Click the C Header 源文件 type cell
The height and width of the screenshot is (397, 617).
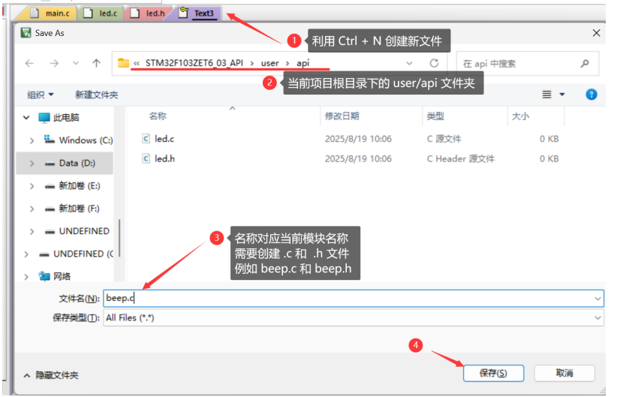tap(460, 158)
